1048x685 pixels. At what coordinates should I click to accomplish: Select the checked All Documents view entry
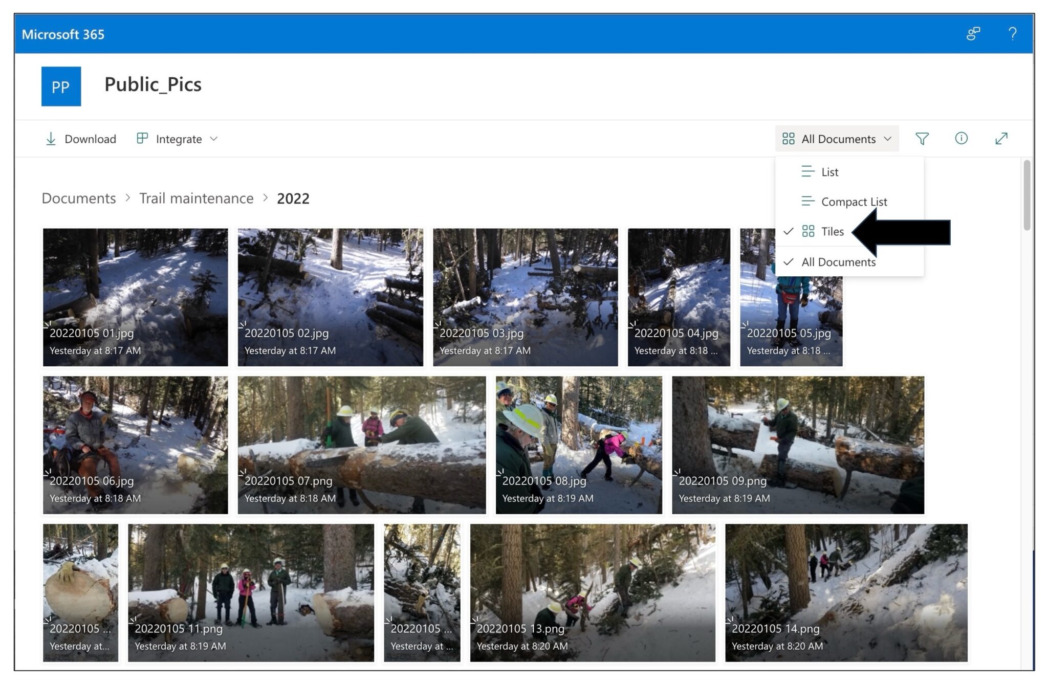pos(838,262)
